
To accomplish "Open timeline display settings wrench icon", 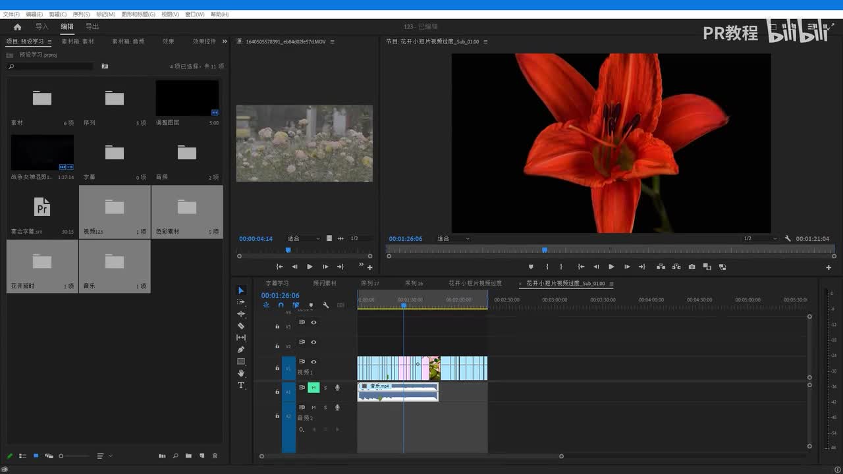I will click(x=325, y=305).
